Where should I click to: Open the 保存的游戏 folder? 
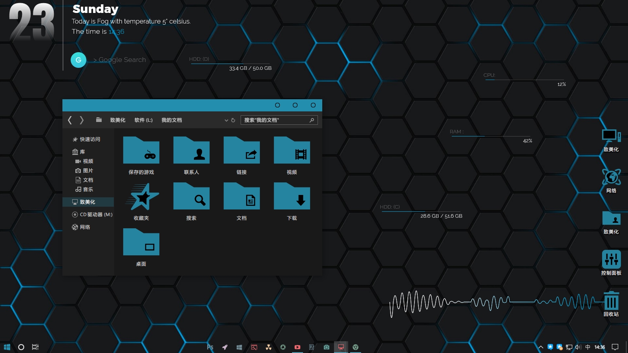tap(141, 151)
